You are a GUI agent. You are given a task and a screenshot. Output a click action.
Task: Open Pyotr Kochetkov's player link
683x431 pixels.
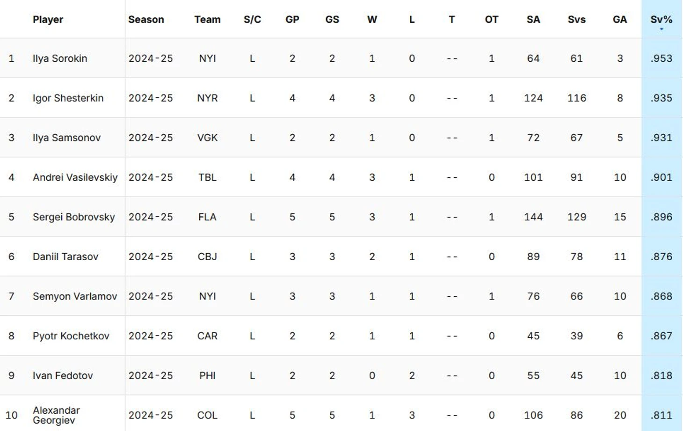click(x=71, y=336)
